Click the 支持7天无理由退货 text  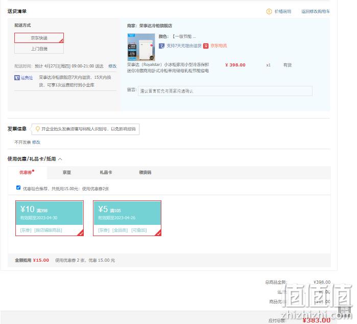(184, 46)
